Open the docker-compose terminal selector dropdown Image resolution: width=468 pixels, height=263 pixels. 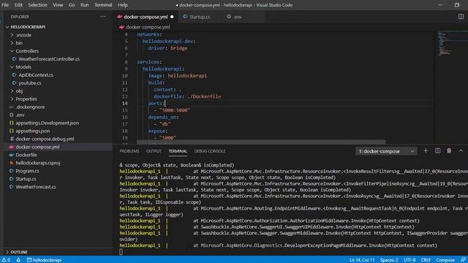(x=386, y=151)
